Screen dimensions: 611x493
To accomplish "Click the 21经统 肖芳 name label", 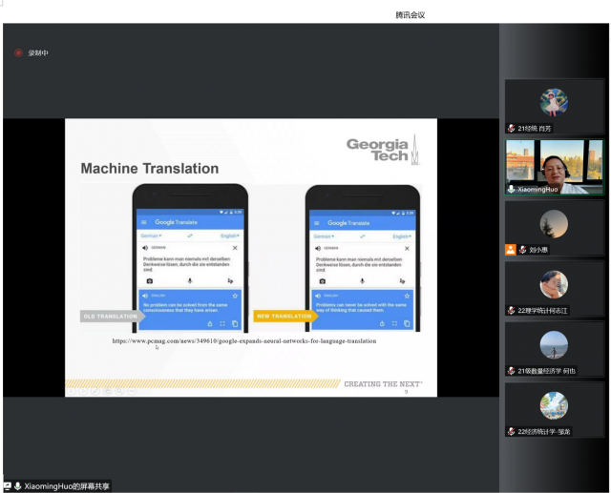I will 535,129.
